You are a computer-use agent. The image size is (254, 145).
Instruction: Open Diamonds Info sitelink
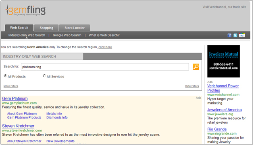[57, 118]
